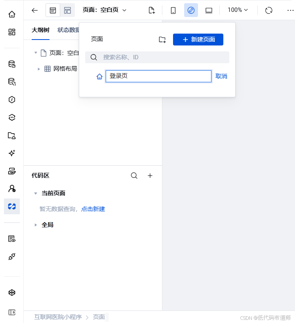Viewport: 295px width, 323px height.
Task: Click the refresh circular arrows icon
Action: (268, 10)
